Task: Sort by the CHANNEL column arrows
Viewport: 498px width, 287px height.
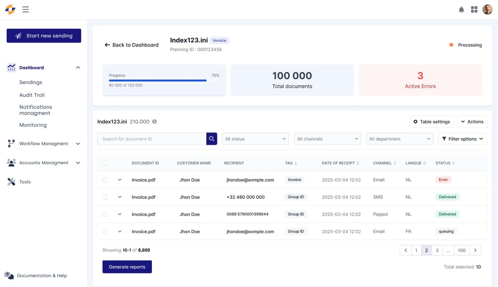Action: (395, 163)
